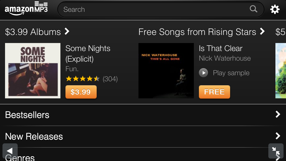Get the FREE Nick Waterhouse song
This screenshot has width=286, height=161.
point(214,92)
